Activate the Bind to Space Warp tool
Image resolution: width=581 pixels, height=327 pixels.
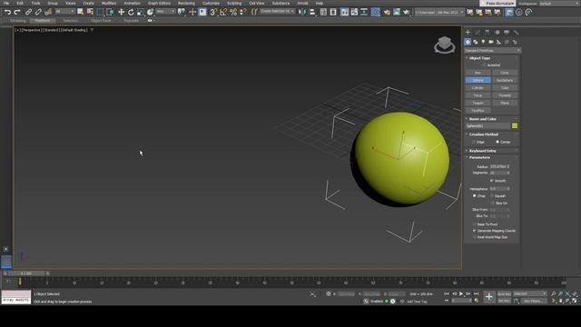point(48,12)
